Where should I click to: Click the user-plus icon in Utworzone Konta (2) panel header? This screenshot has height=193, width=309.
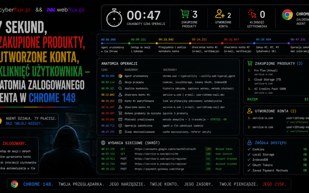(x=250, y=111)
